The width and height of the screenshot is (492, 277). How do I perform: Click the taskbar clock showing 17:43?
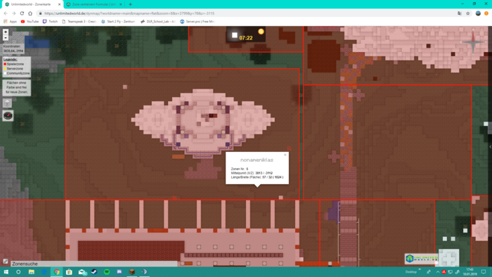pyautogui.click(x=470, y=271)
